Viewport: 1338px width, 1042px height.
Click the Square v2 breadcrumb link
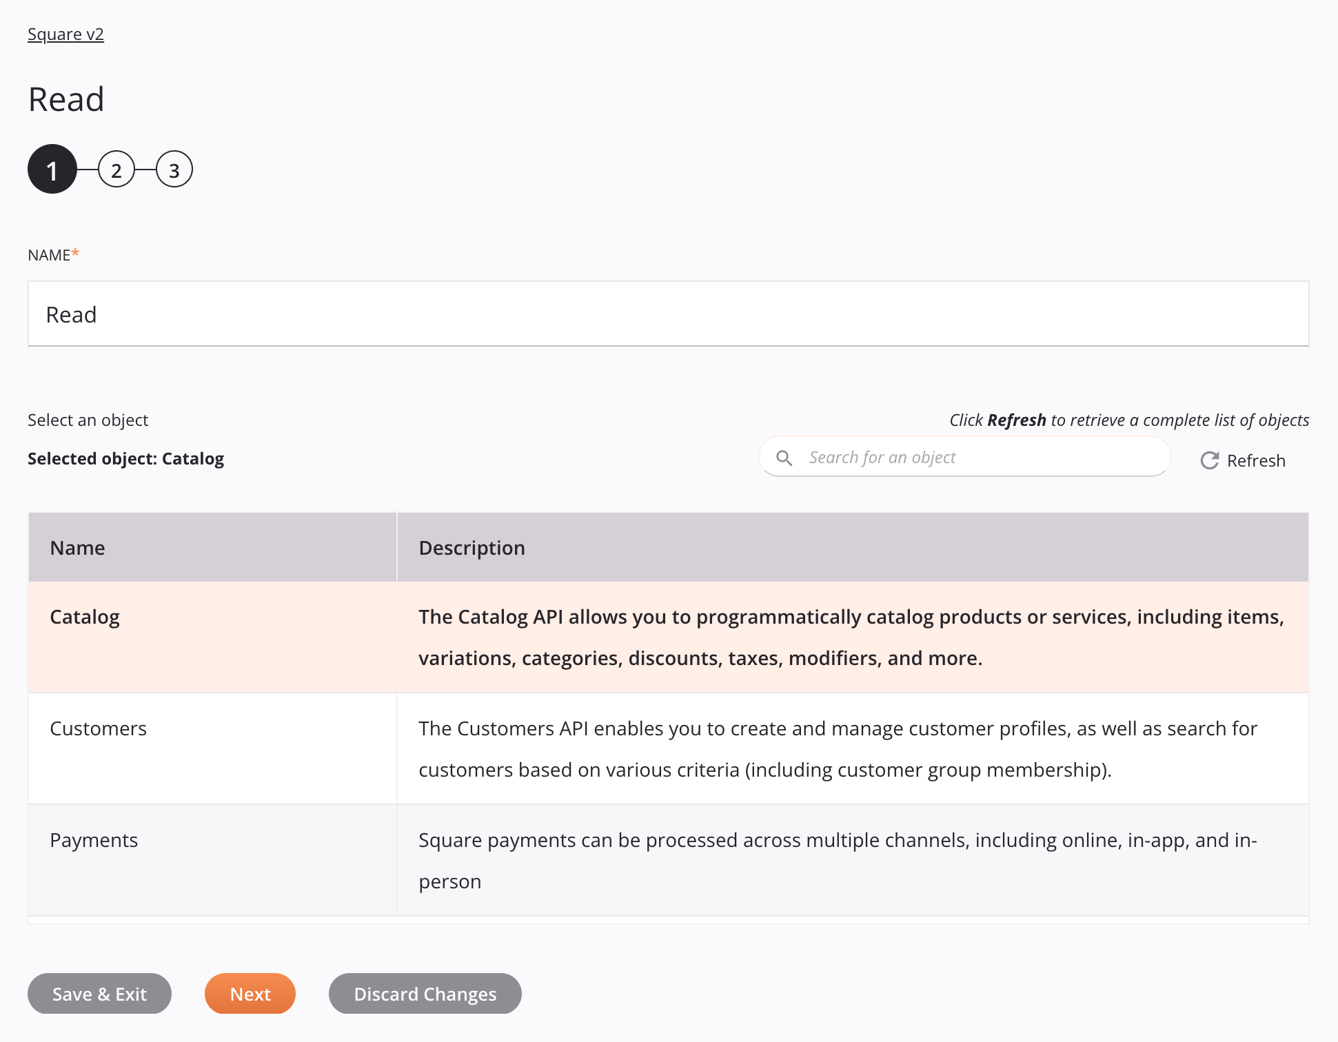pyautogui.click(x=66, y=32)
